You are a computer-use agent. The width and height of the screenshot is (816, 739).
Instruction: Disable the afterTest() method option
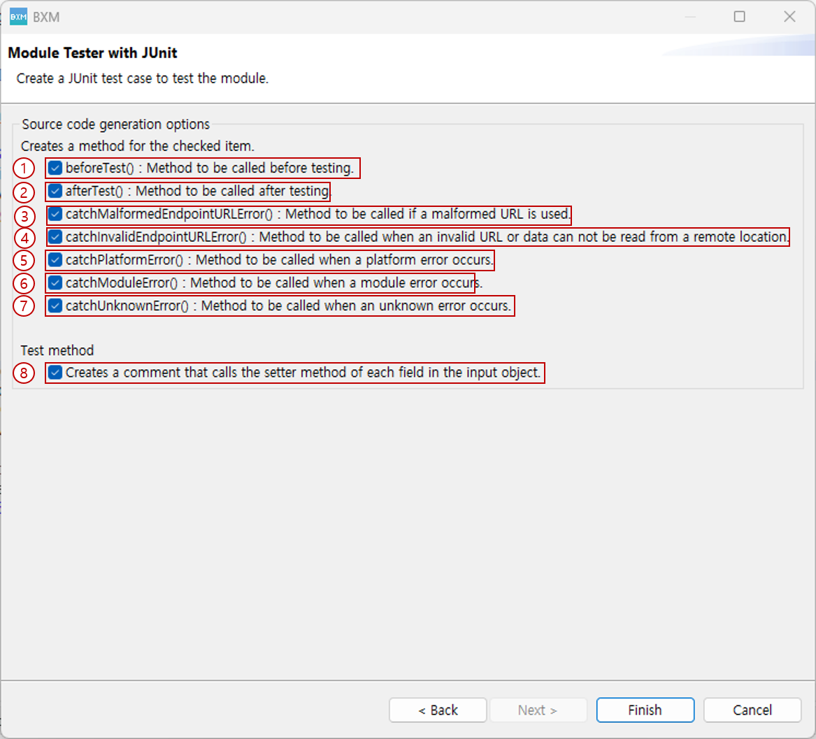click(55, 191)
